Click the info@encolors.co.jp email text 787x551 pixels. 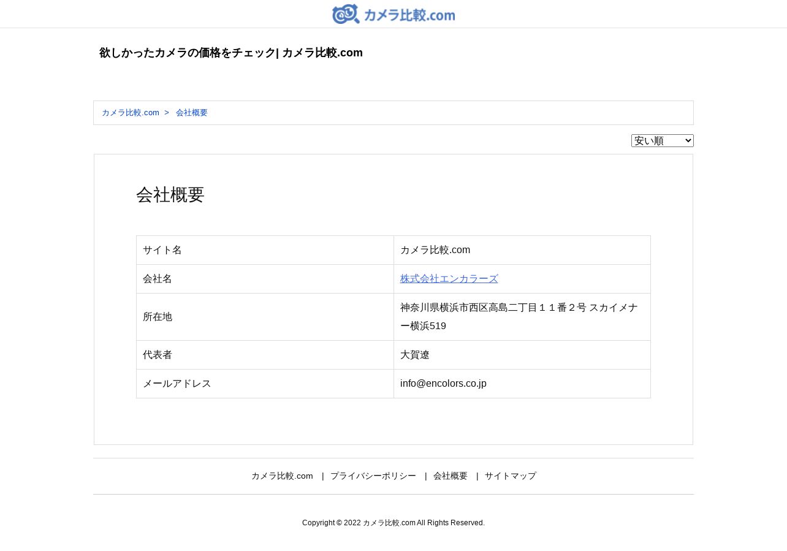[443, 384]
